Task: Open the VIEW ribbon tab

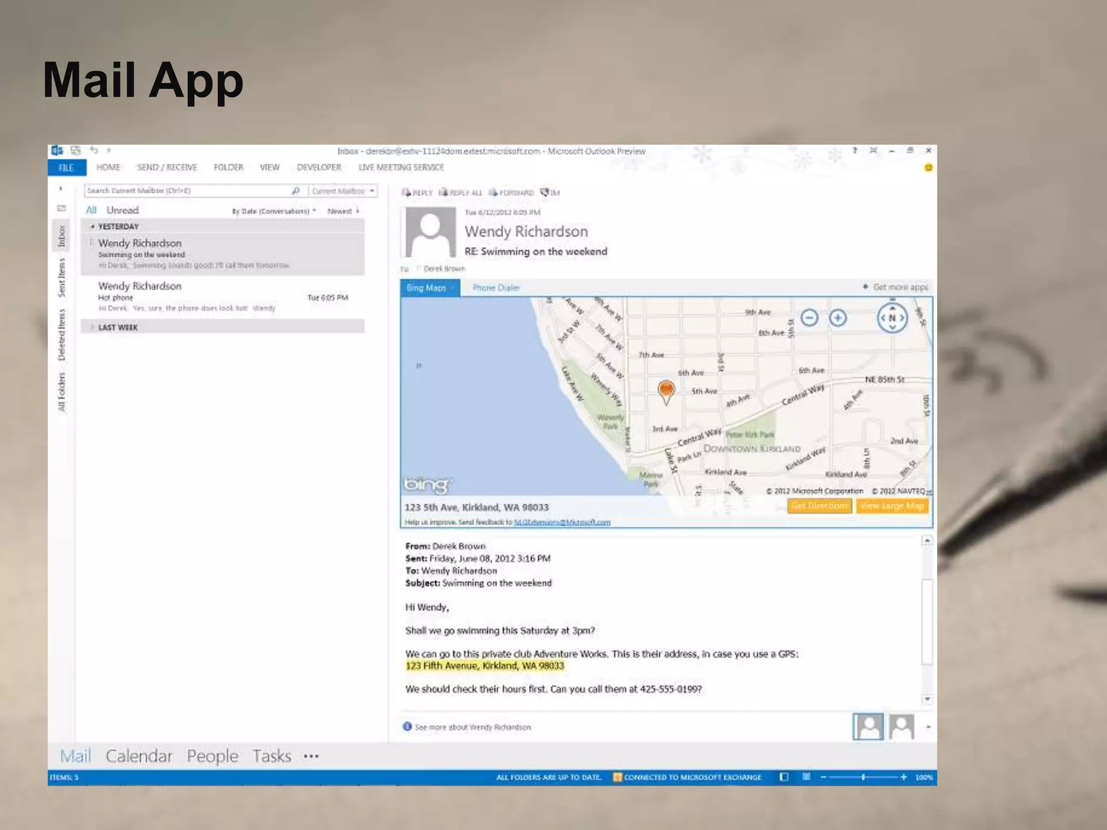Action: [x=270, y=168]
